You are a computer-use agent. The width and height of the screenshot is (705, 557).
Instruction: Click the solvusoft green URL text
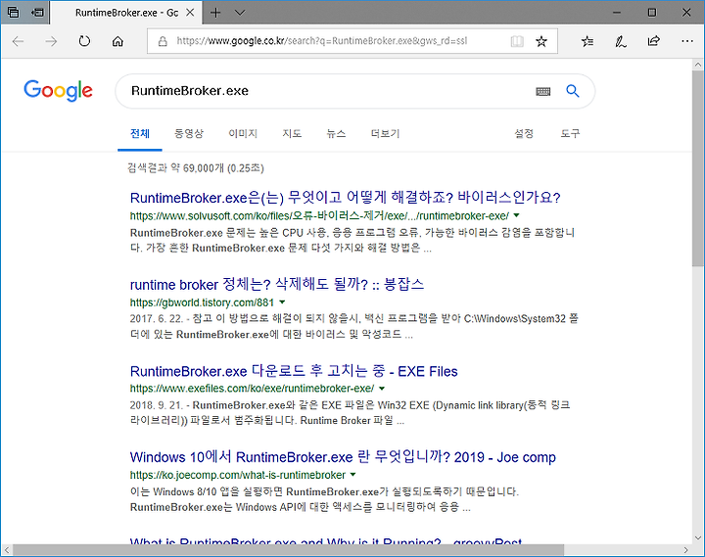(x=319, y=215)
